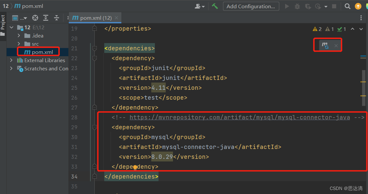Open editor options with the kebab icon

[361, 17]
